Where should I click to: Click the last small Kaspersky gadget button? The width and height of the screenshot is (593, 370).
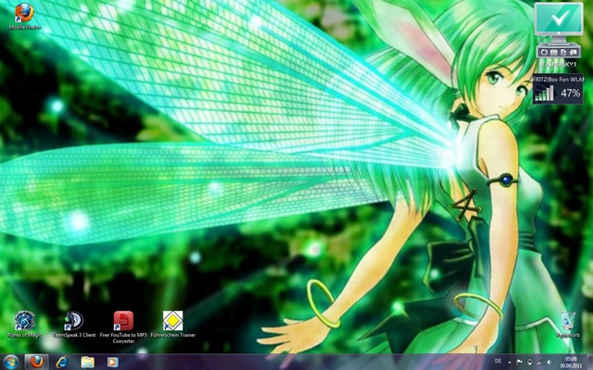(574, 53)
